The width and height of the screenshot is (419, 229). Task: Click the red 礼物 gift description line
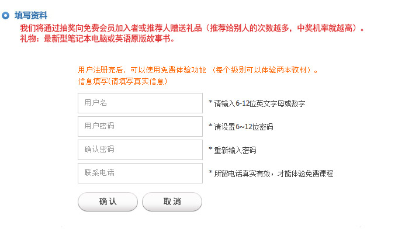point(98,39)
